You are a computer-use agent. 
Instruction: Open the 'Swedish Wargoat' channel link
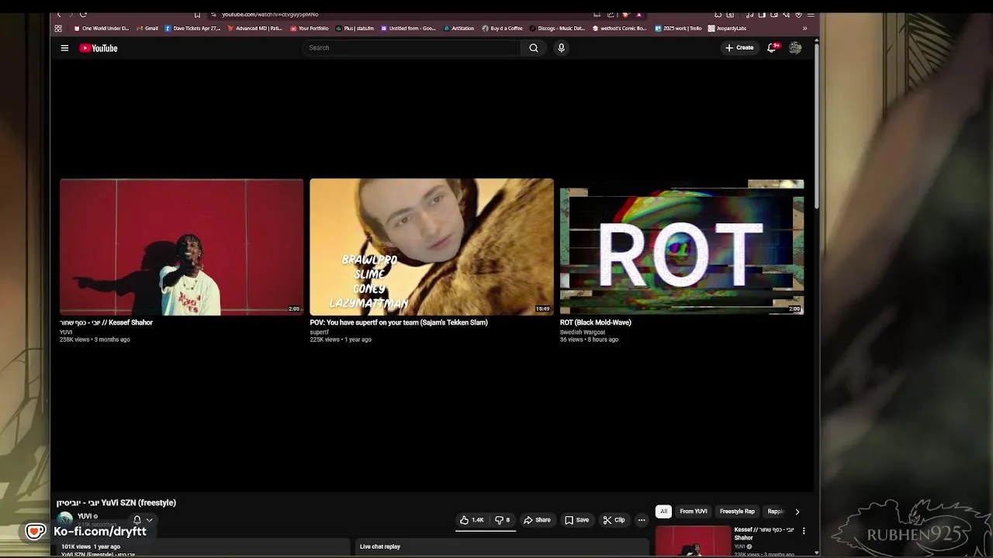583,332
